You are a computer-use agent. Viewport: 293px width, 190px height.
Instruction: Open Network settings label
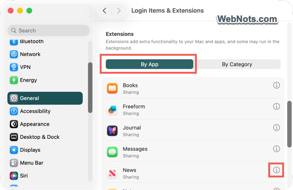30,54
